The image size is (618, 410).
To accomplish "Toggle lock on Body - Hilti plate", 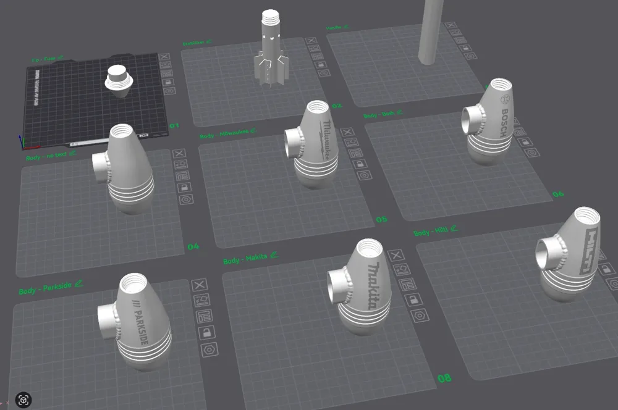I will click(x=607, y=269).
